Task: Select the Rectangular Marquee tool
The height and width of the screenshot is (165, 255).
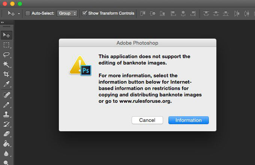Action: click(6, 45)
